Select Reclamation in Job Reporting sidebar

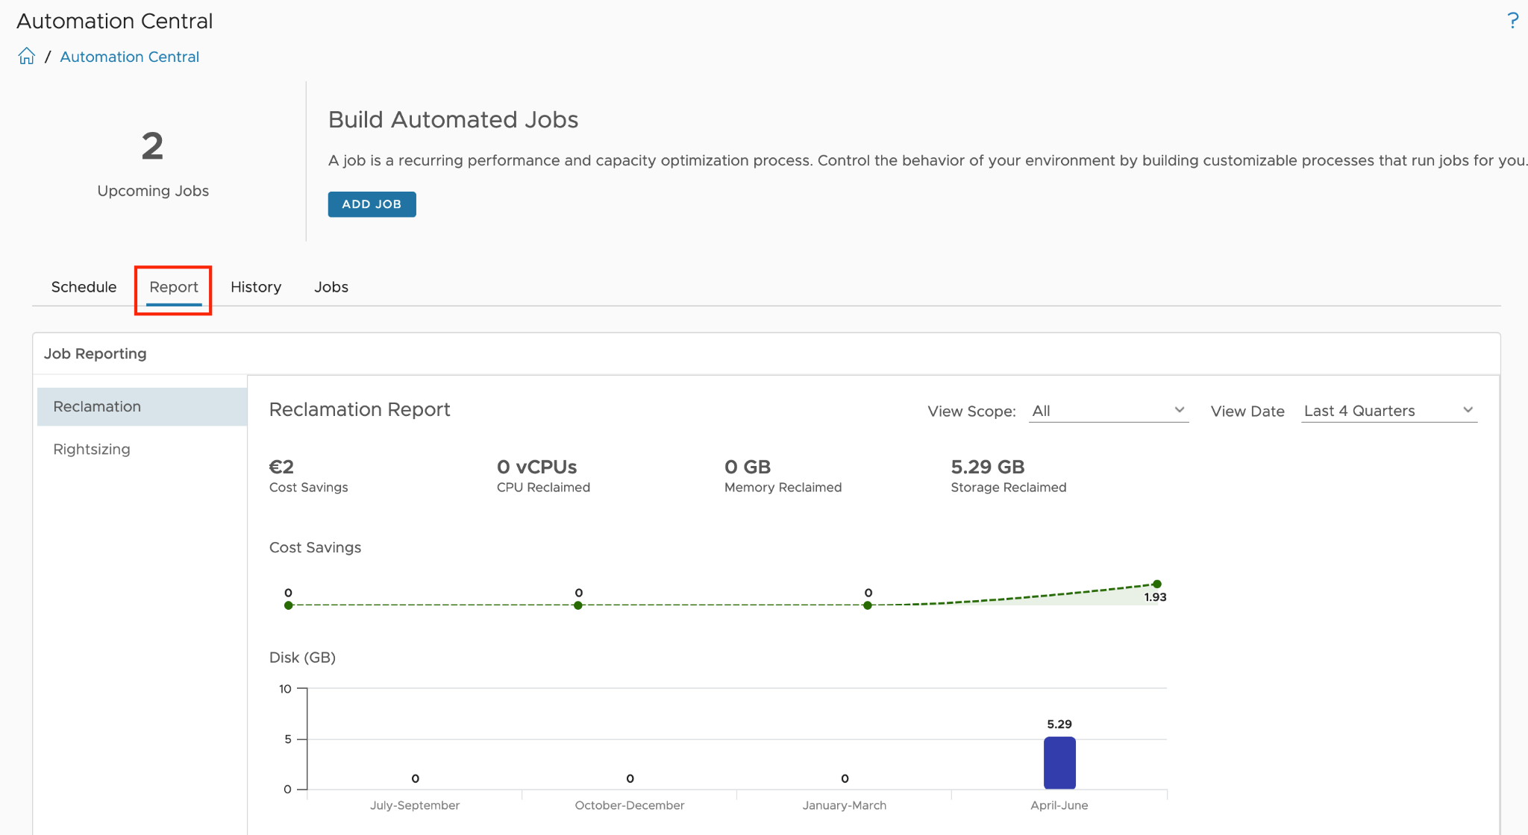pyautogui.click(x=142, y=406)
